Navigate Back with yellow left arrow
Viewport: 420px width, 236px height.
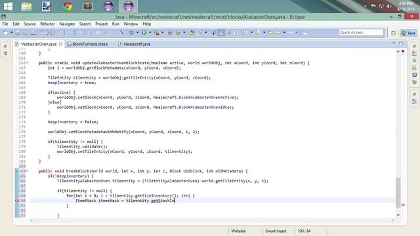click(278, 33)
